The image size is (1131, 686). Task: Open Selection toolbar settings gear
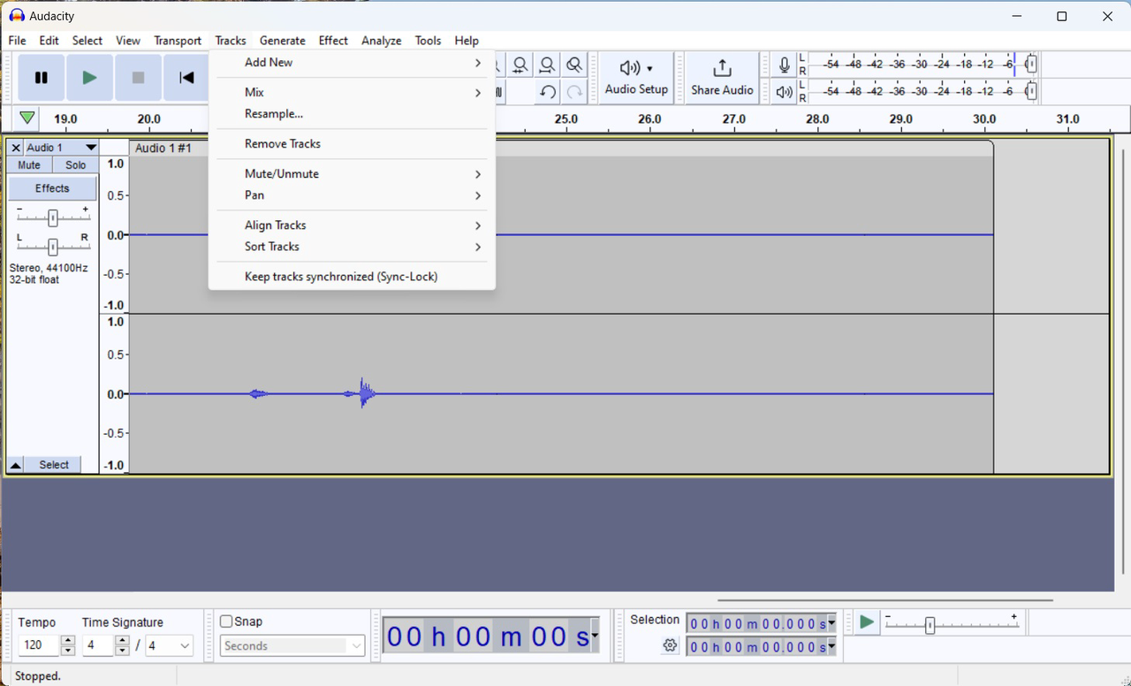click(x=670, y=645)
